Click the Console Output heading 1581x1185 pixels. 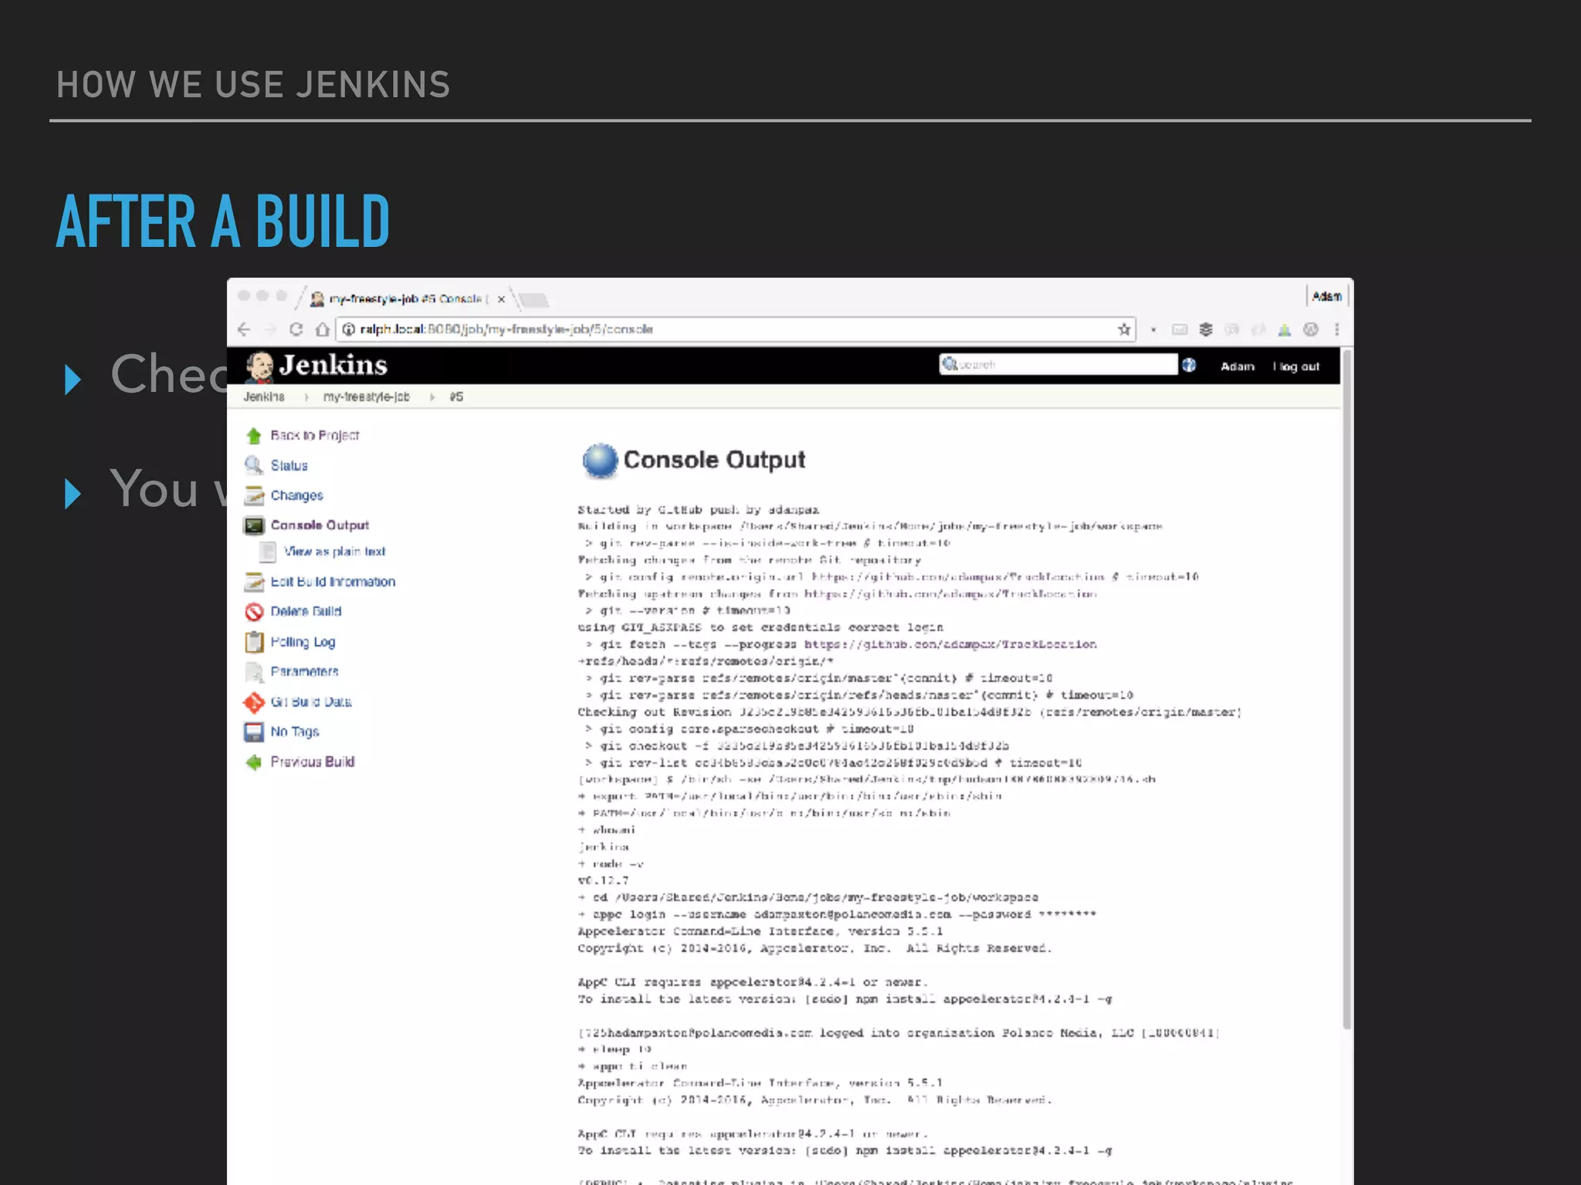tap(714, 460)
